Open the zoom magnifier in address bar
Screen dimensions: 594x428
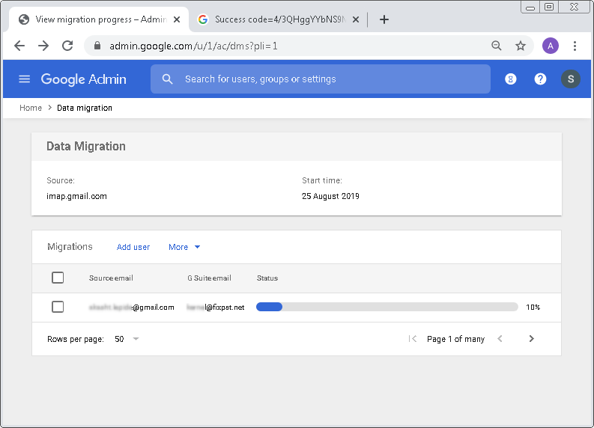[497, 46]
